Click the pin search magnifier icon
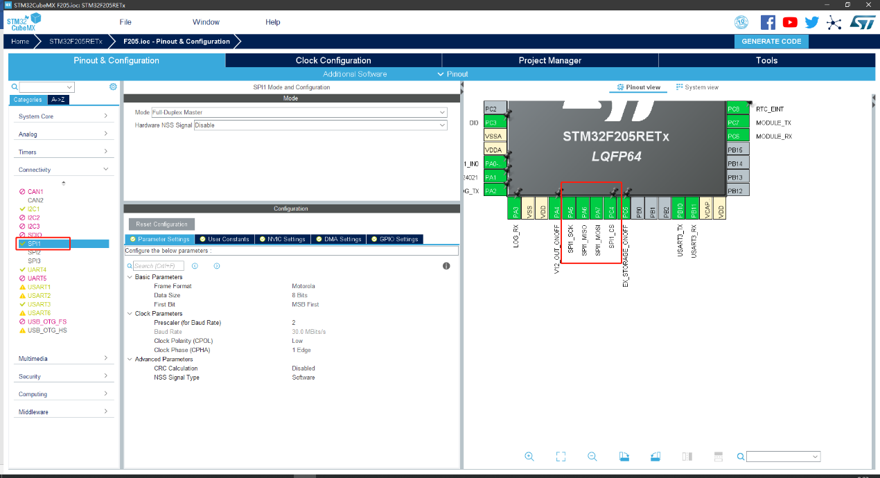Screen dimensions: 880x478 pyautogui.click(x=741, y=457)
